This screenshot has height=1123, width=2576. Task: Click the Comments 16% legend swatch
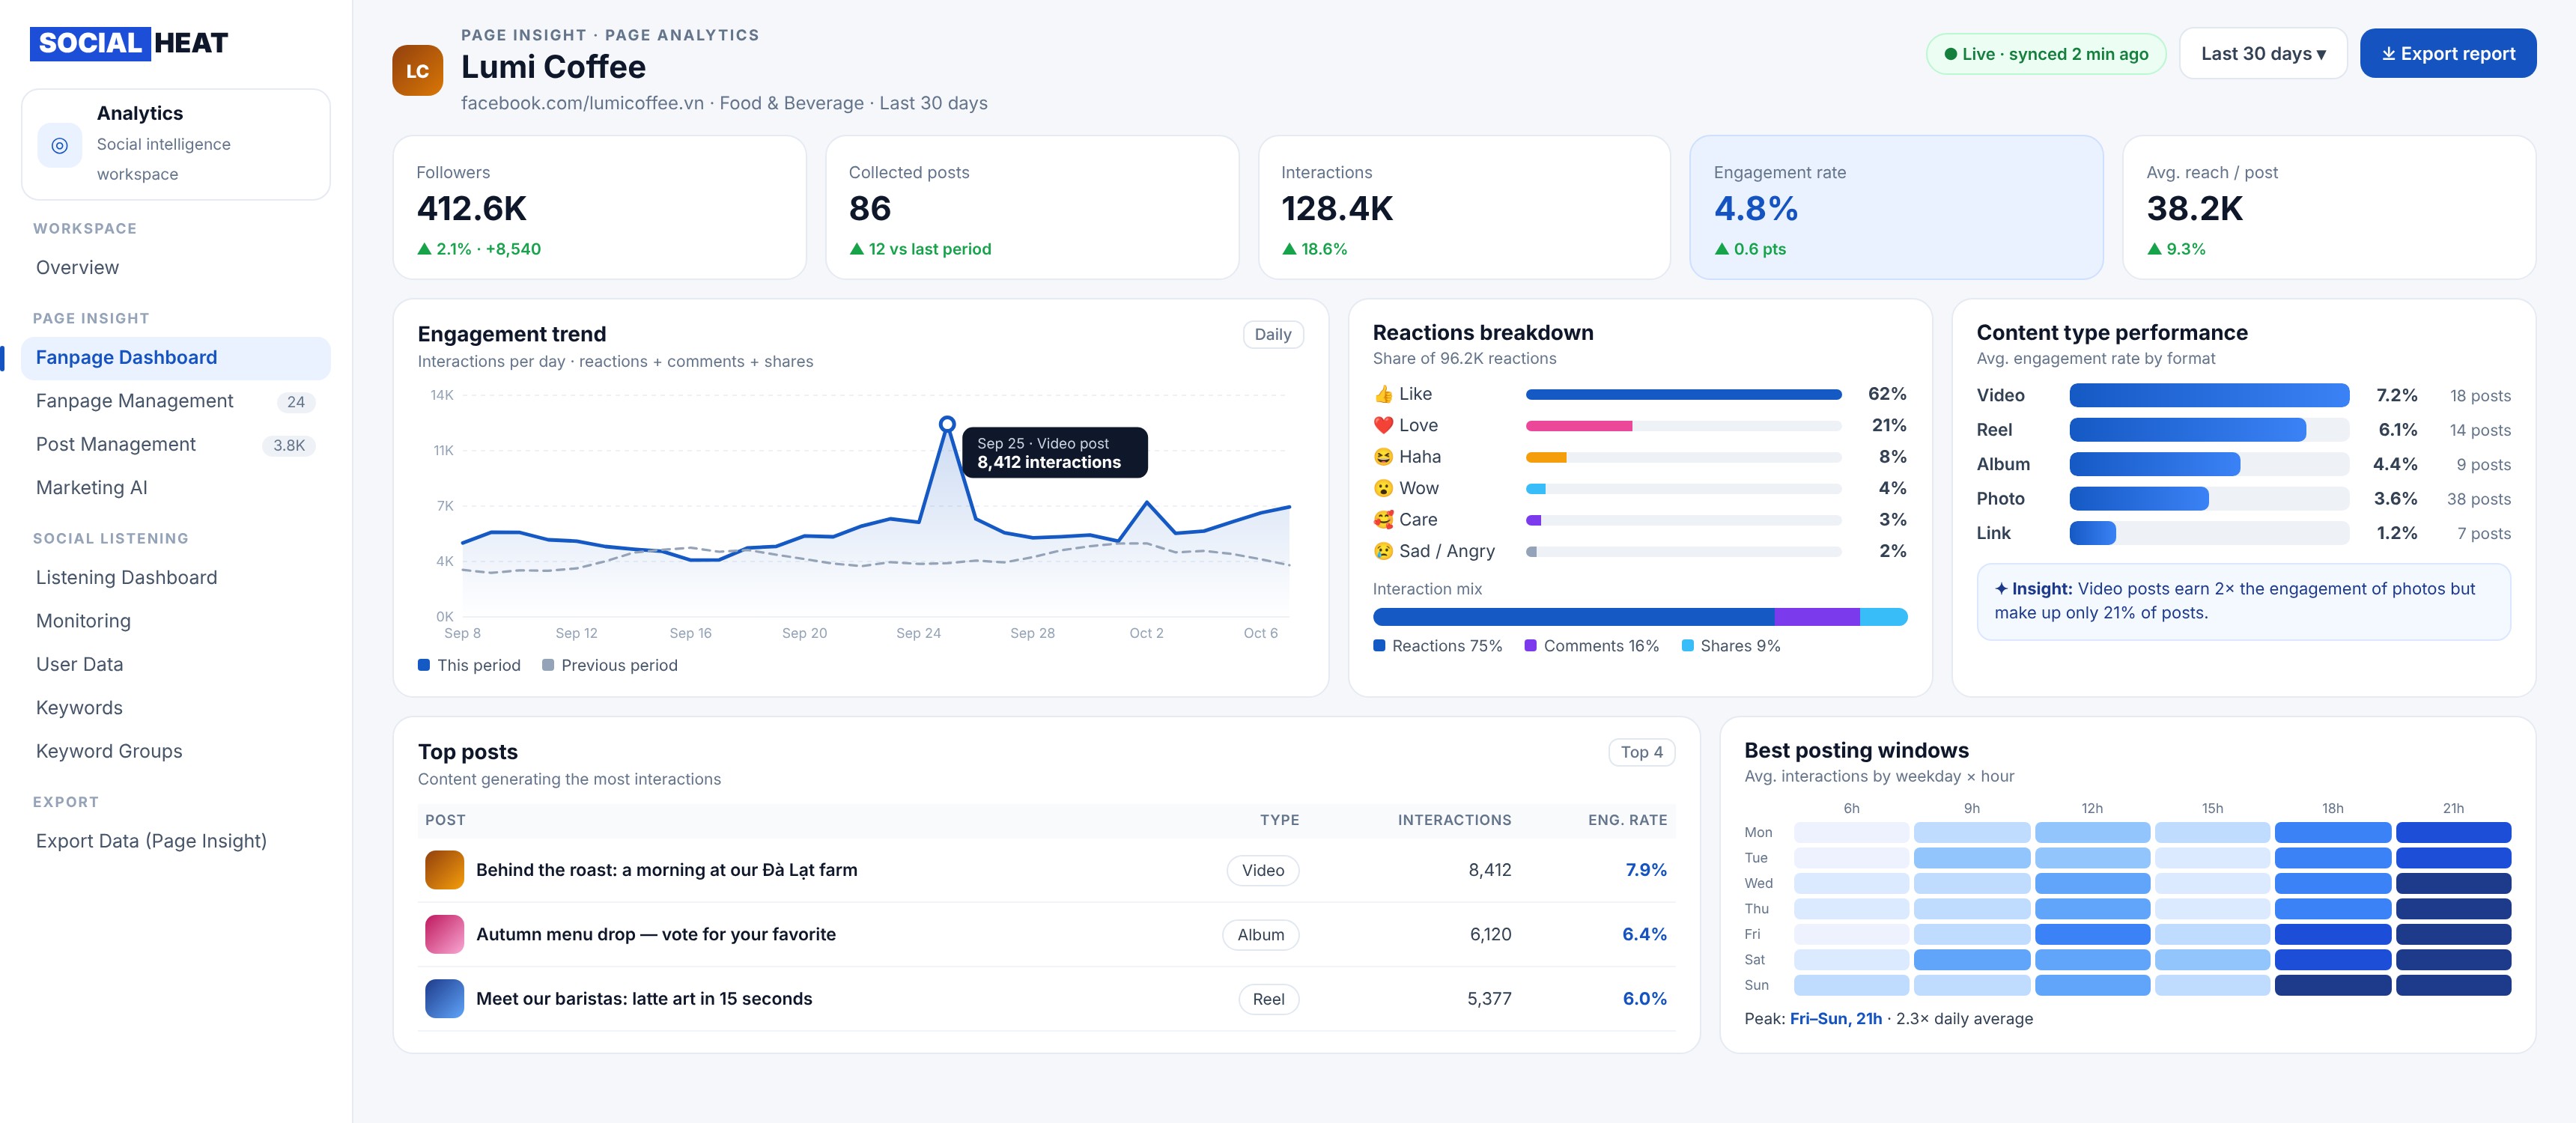1530,646
